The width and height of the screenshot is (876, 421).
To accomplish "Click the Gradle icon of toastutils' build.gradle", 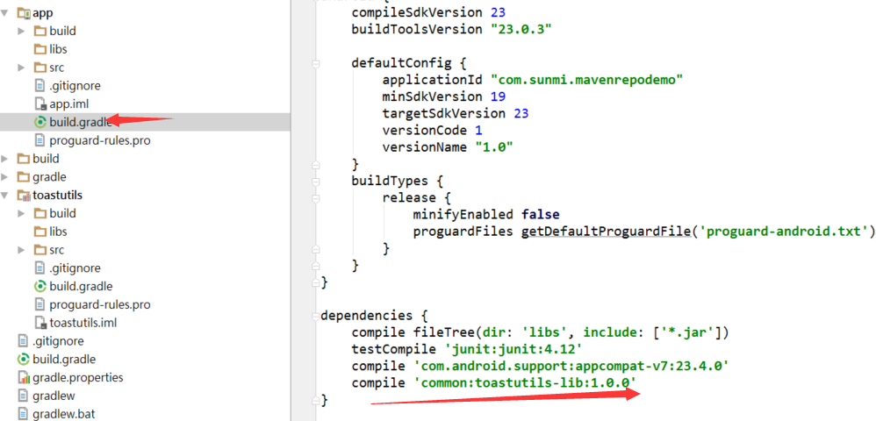I will point(40,287).
